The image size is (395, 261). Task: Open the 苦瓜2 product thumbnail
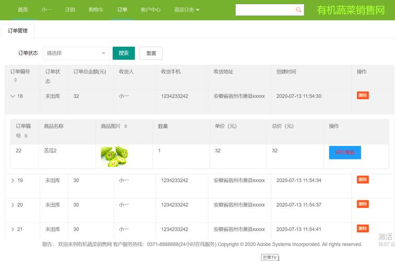pos(114,156)
